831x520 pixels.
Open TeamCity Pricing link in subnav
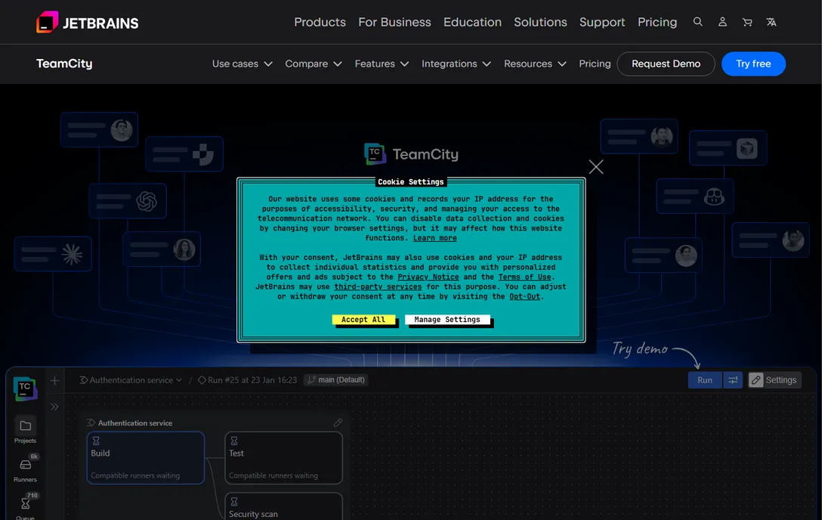click(595, 63)
